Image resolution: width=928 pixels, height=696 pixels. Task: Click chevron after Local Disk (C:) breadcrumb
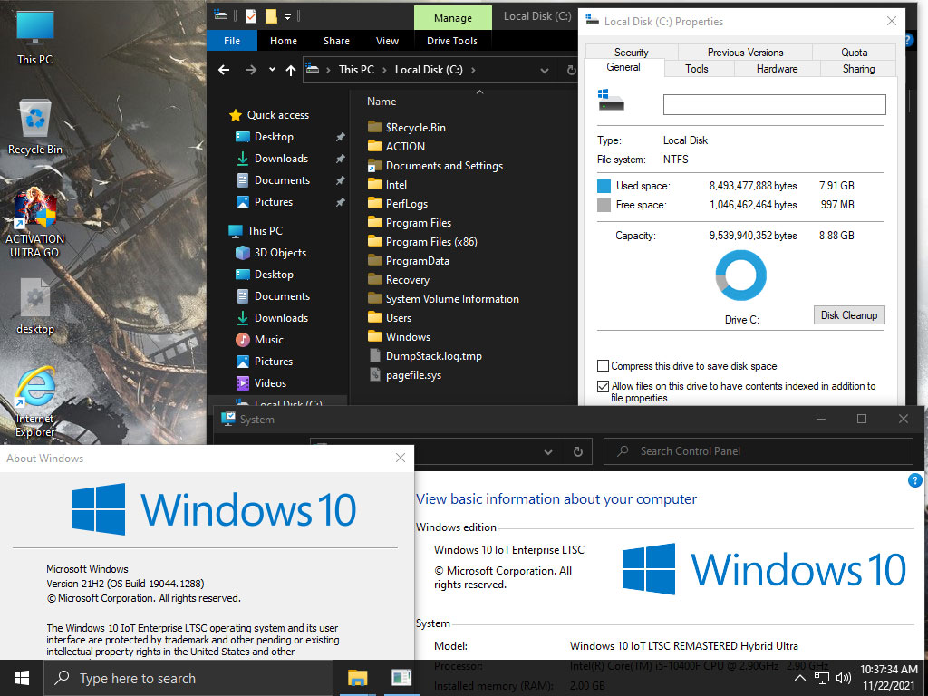click(x=473, y=70)
